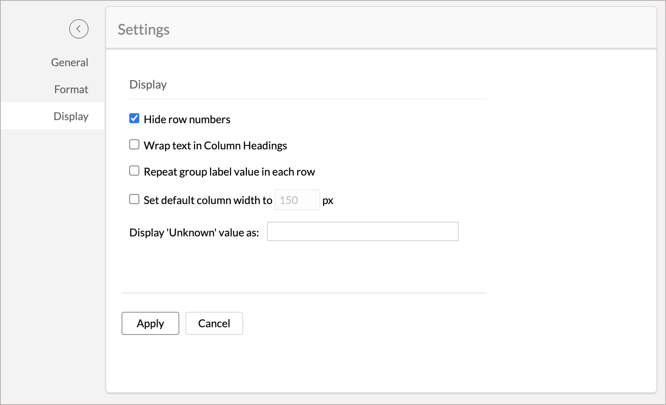666x405 pixels.
Task: Switch to the Format settings tab
Action: click(x=71, y=89)
